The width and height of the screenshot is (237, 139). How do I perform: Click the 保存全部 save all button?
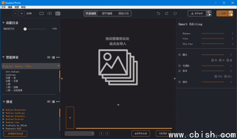tap(197, 13)
